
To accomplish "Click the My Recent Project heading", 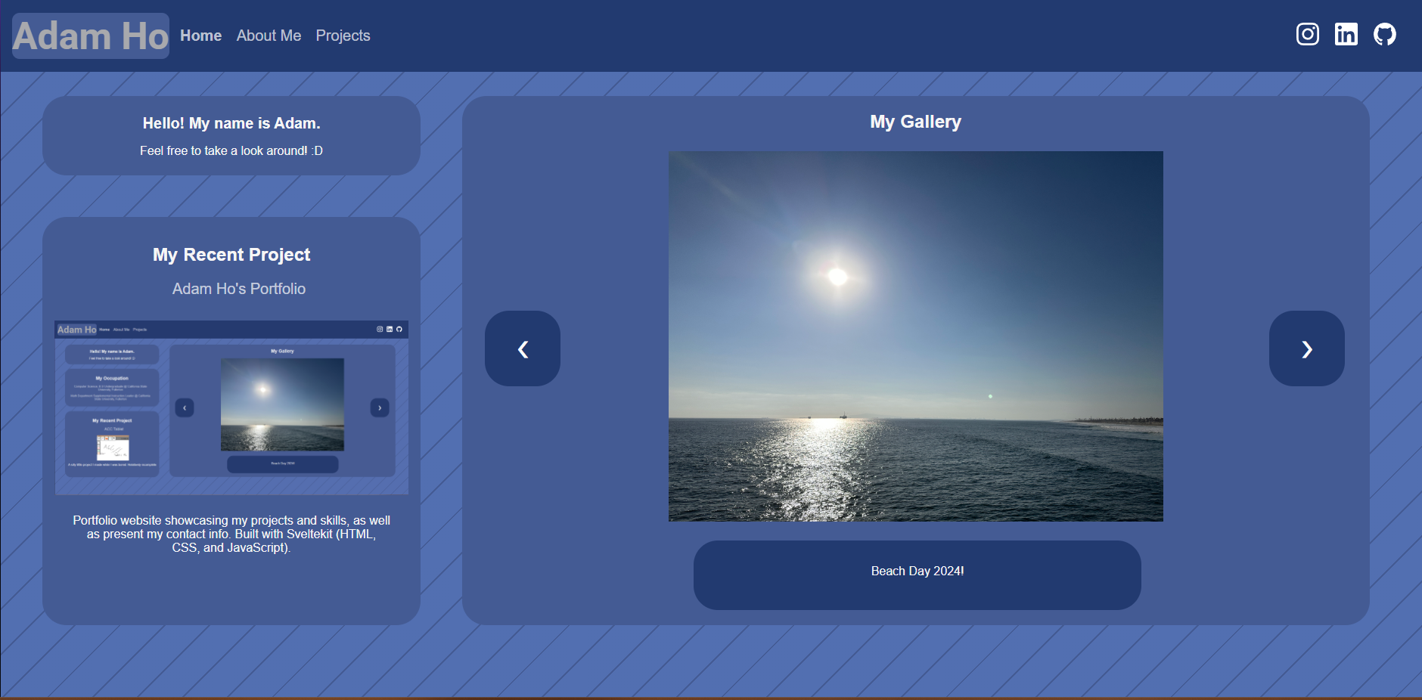I will 231,255.
